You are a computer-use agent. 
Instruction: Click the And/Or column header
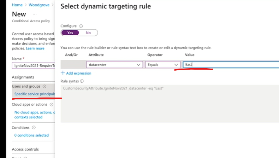tap(71, 55)
